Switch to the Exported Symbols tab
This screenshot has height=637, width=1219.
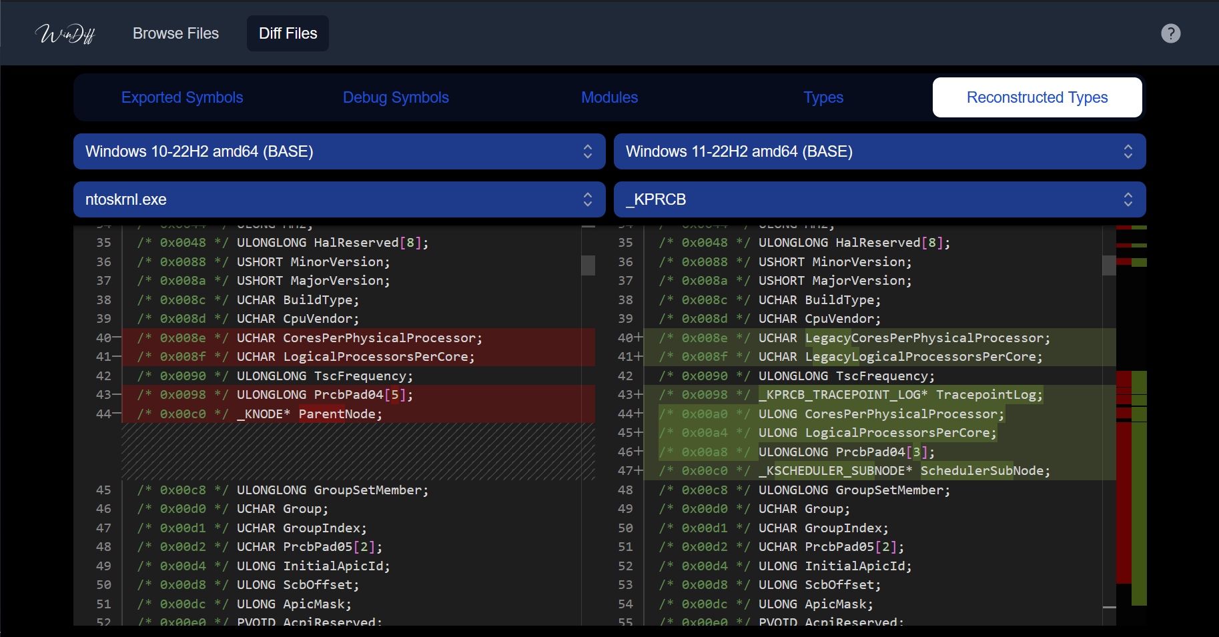182,97
